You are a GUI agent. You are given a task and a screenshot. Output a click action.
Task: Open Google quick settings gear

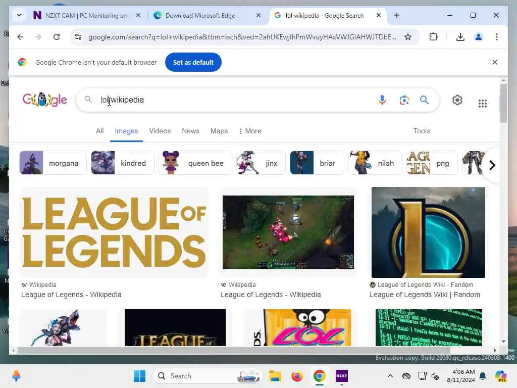pos(457,100)
